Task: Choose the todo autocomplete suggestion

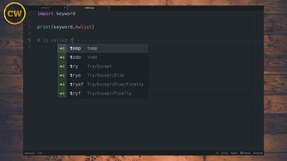Action: 103,57
